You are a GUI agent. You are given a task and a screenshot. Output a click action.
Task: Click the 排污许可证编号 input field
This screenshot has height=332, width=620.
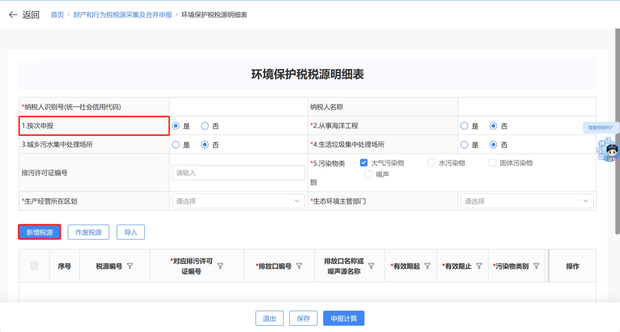click(x=238, y=172)
